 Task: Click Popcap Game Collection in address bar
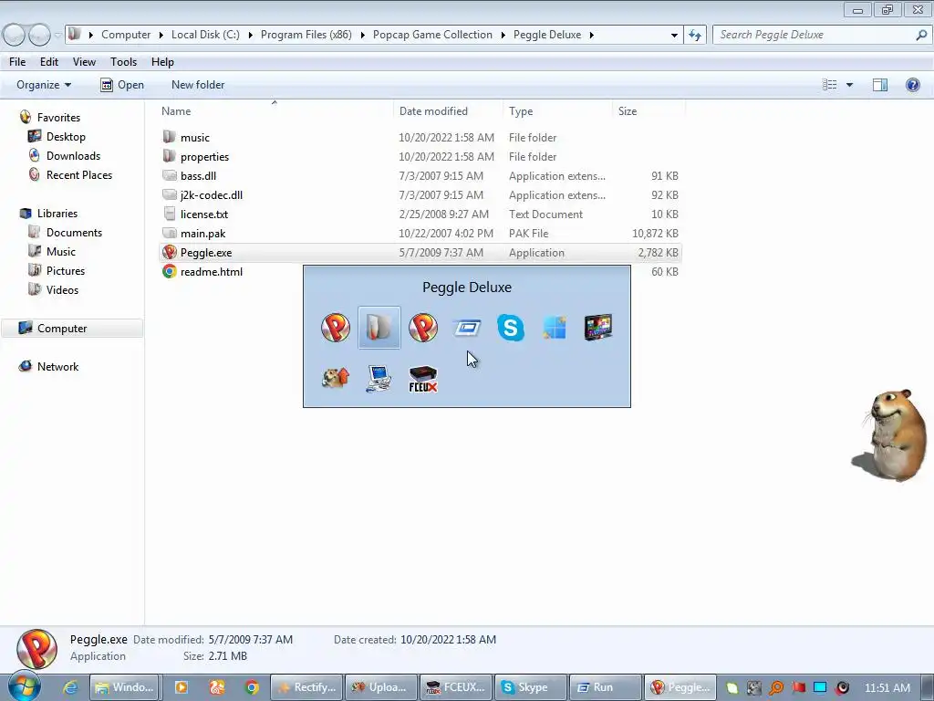point(432,35)
